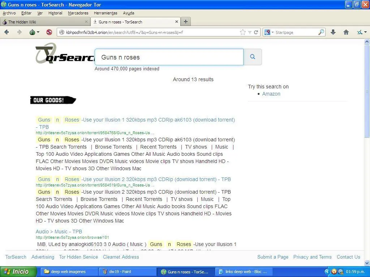The width and height of the screenshot is (370, 277).
Task: Switch to links deep web Bloc window
Action: [244, 272]
